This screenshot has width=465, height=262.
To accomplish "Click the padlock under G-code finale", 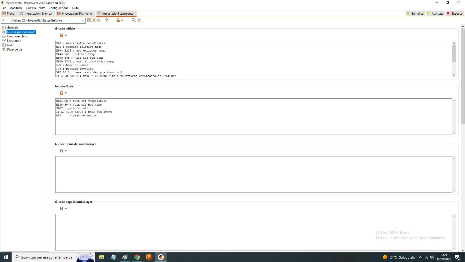I will pos(61,93).
